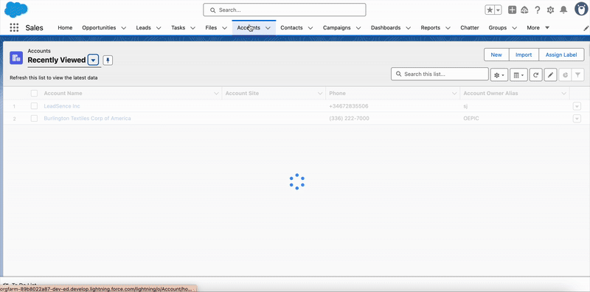Click the New account button
This screenshot has width=590, height=292.
point(496,55)
